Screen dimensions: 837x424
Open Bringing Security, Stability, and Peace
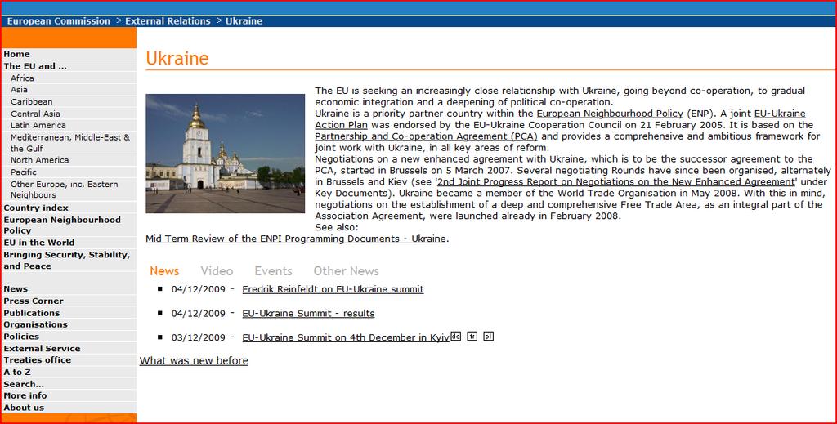pyautogui.click(x=67, y=260)
